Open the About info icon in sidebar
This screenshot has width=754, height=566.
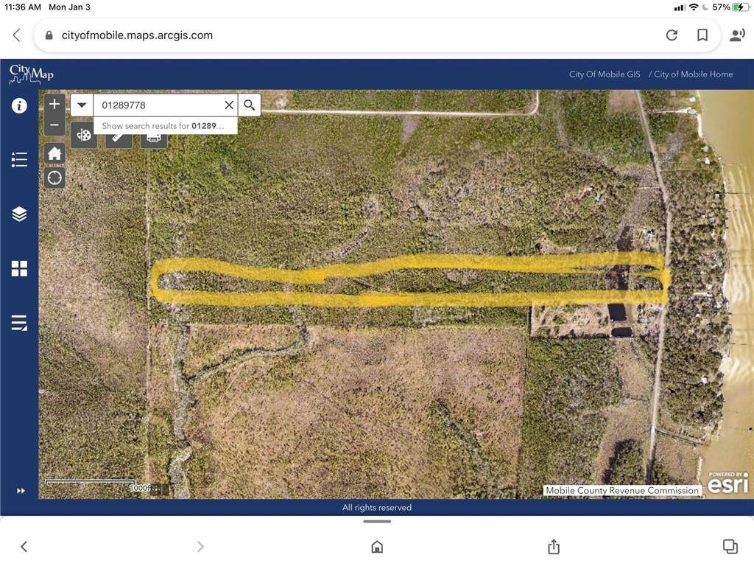click(19, 105)
